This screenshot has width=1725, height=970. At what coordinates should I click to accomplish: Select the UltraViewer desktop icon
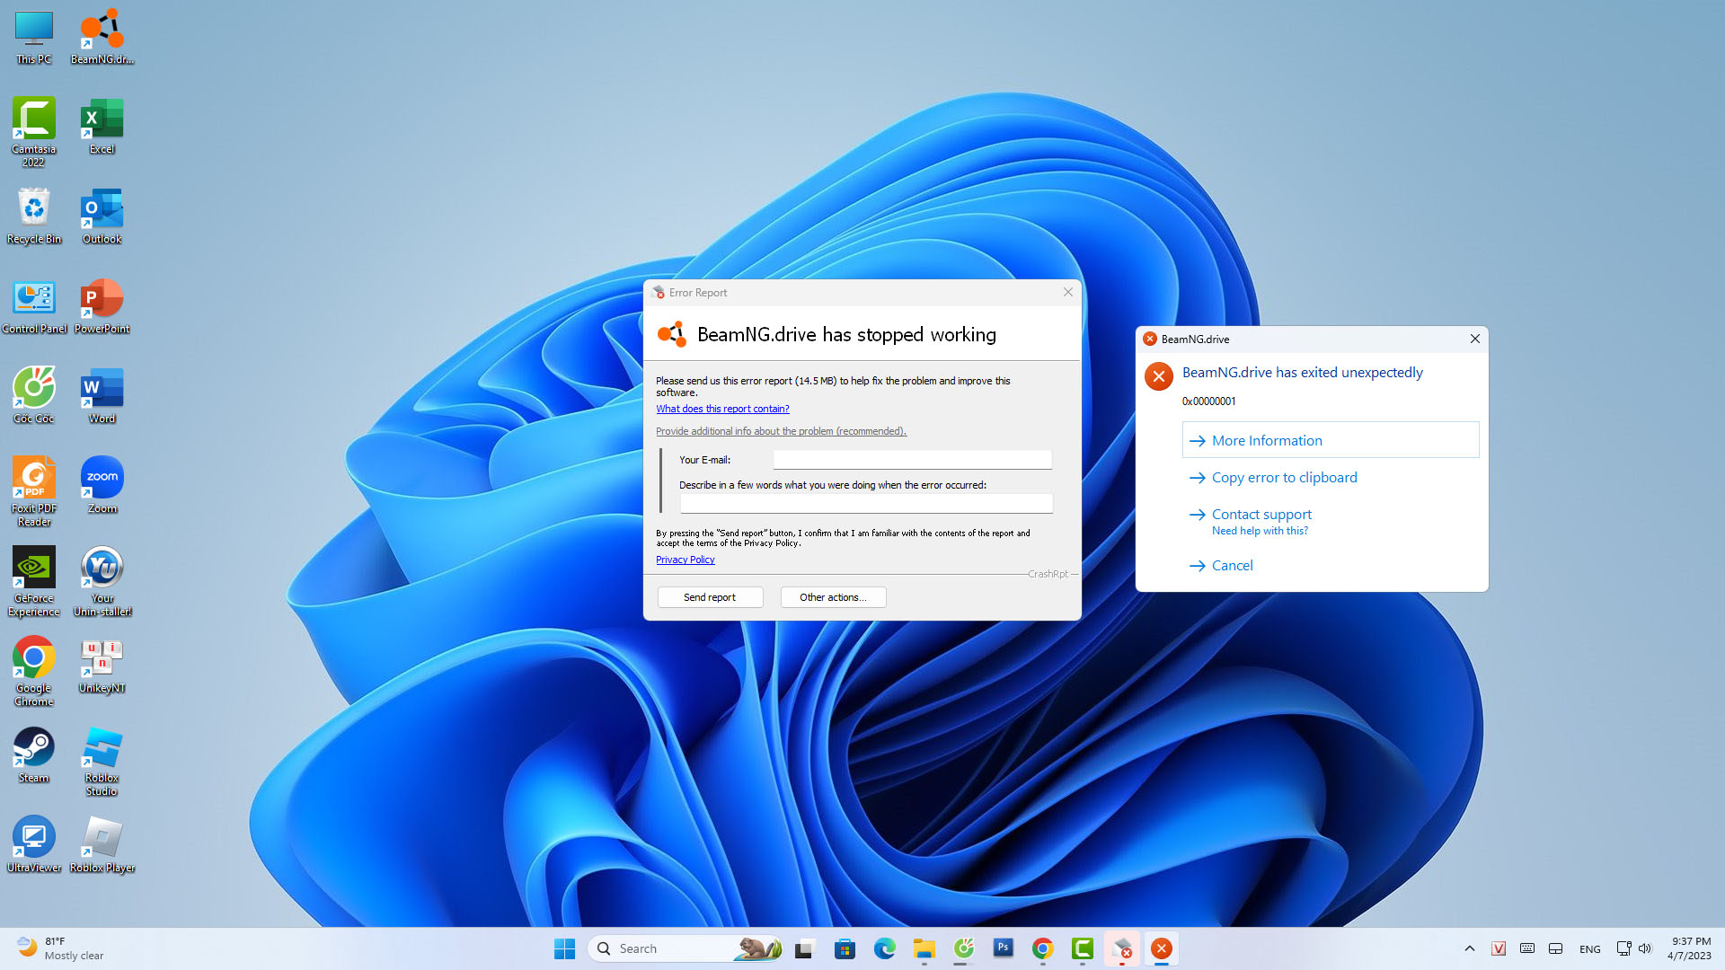[x=34, y=845]
